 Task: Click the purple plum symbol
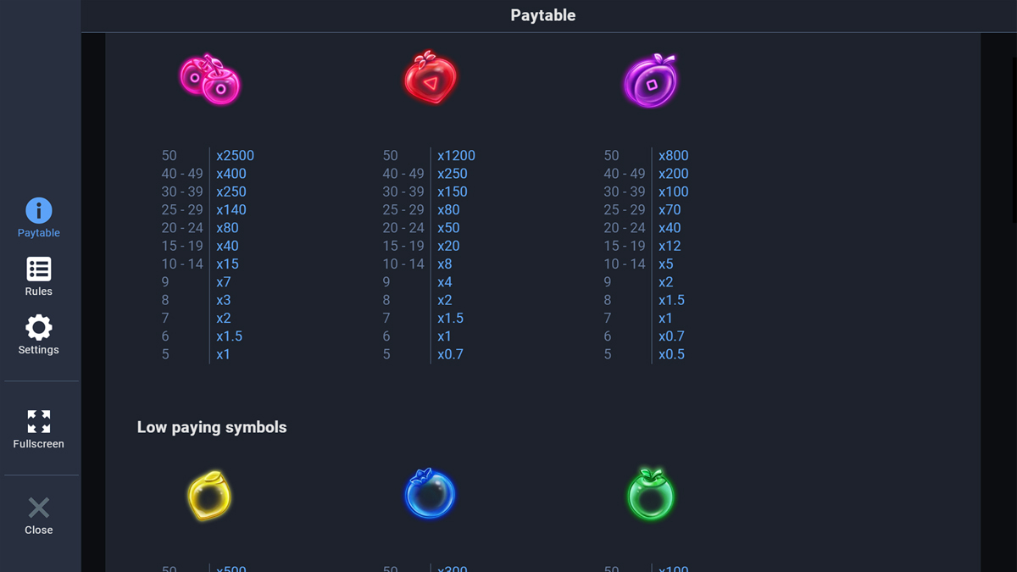pyautogui.click(x=651, y=81)
